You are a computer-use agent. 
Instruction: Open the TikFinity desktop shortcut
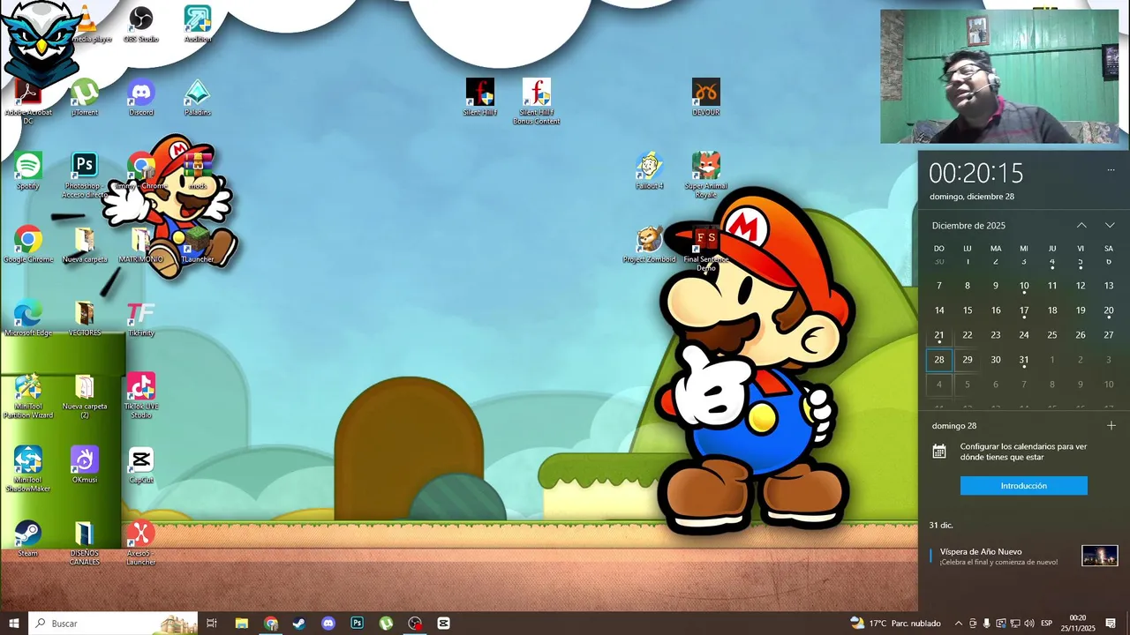pyautogui.click(x=141, y=317)
